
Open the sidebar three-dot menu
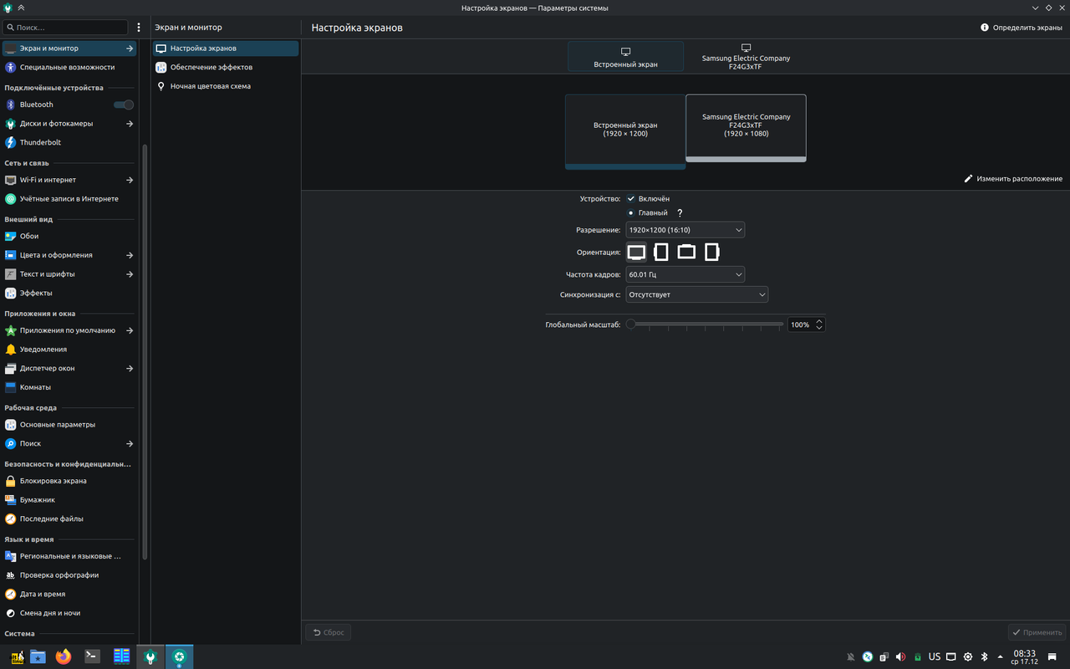click(x=139, y=28)
